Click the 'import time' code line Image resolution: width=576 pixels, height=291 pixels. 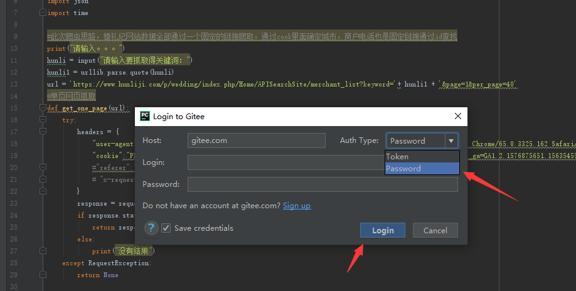[x=68, y=13]
